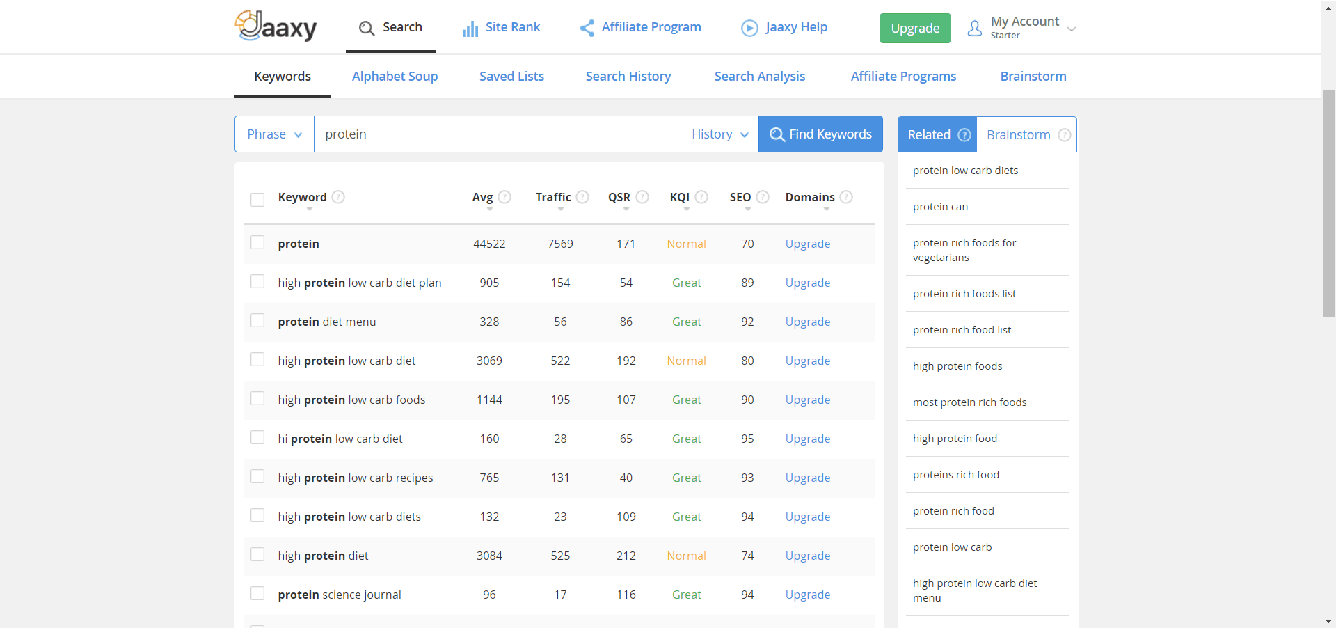Open the Phrase search type dropdown
The image size is (1336, 628).
click(x=274, y=134)
